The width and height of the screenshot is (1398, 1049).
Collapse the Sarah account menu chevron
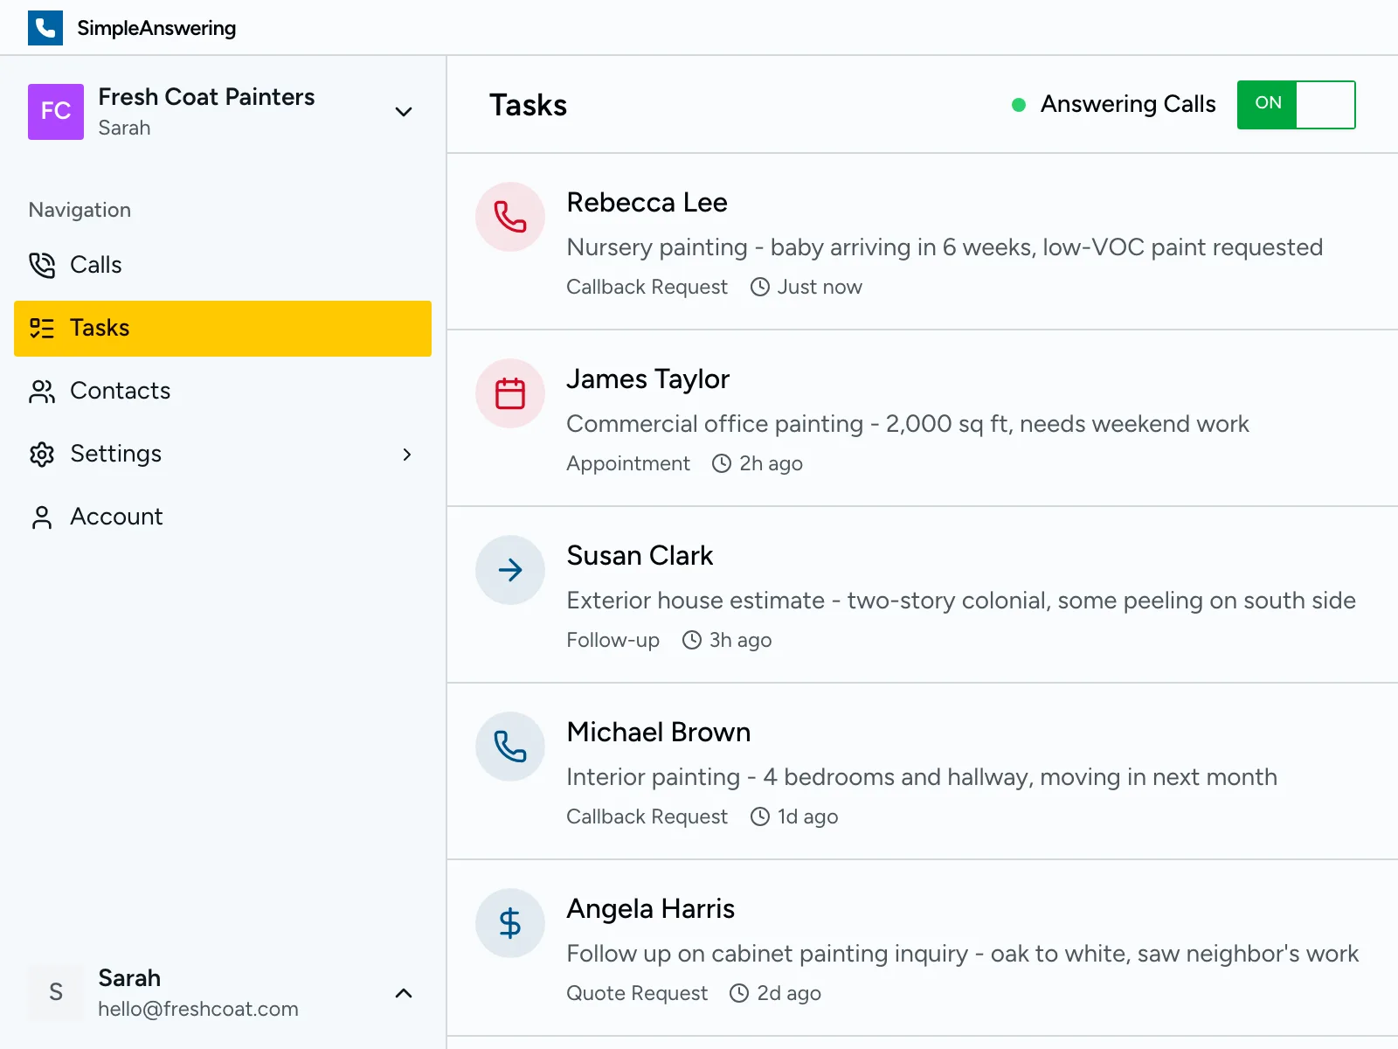403,993
